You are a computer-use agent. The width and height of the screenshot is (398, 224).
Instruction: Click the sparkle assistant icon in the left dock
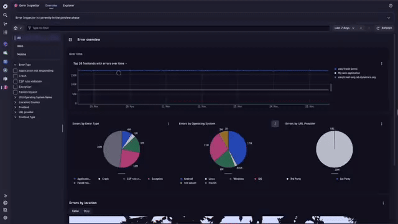pos(5,24)
